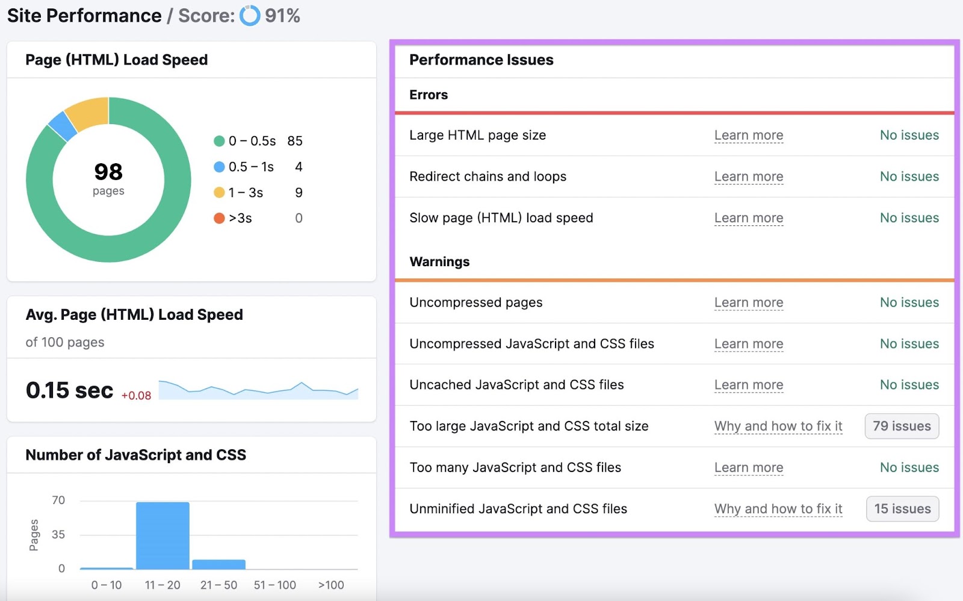The image size is (963, 601).
Task: Open Learn more for Large HTML page size
Action: tap(748, 135)
